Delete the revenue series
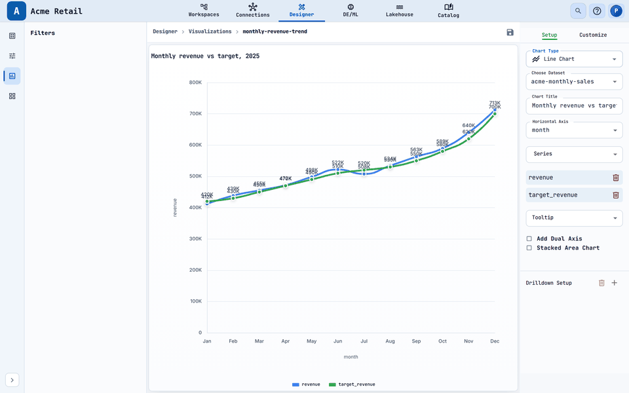 616,178
